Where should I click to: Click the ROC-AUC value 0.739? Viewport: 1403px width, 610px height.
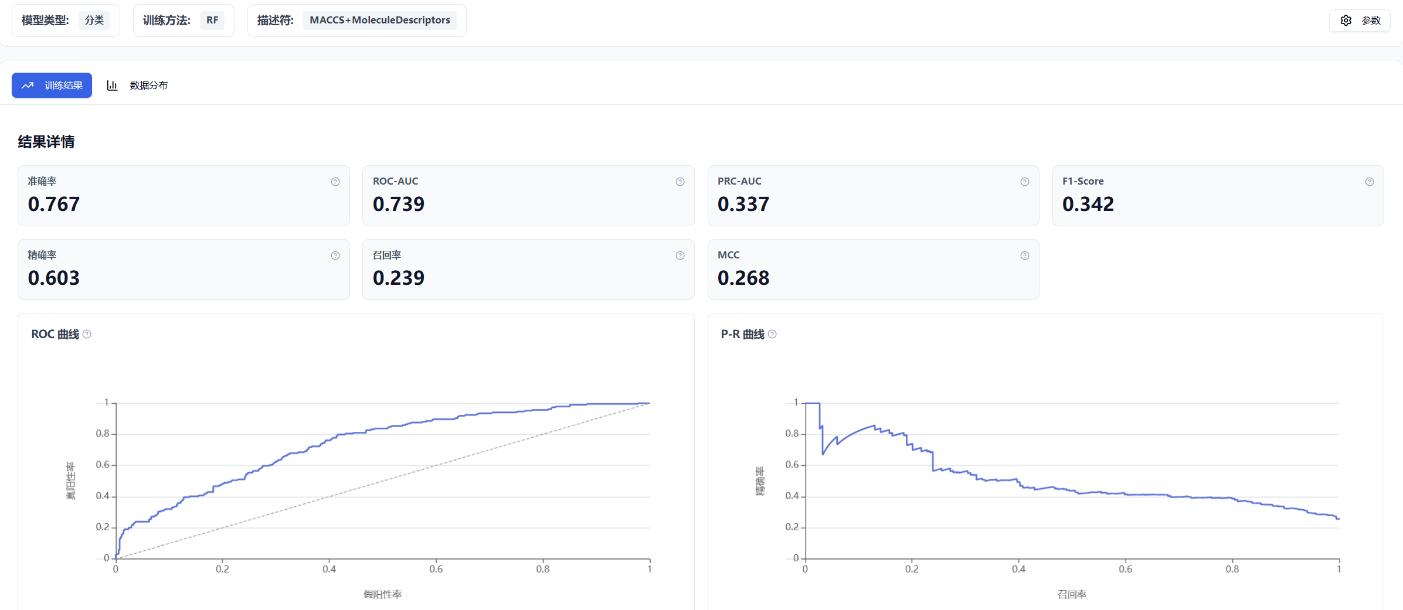point(399,204)
